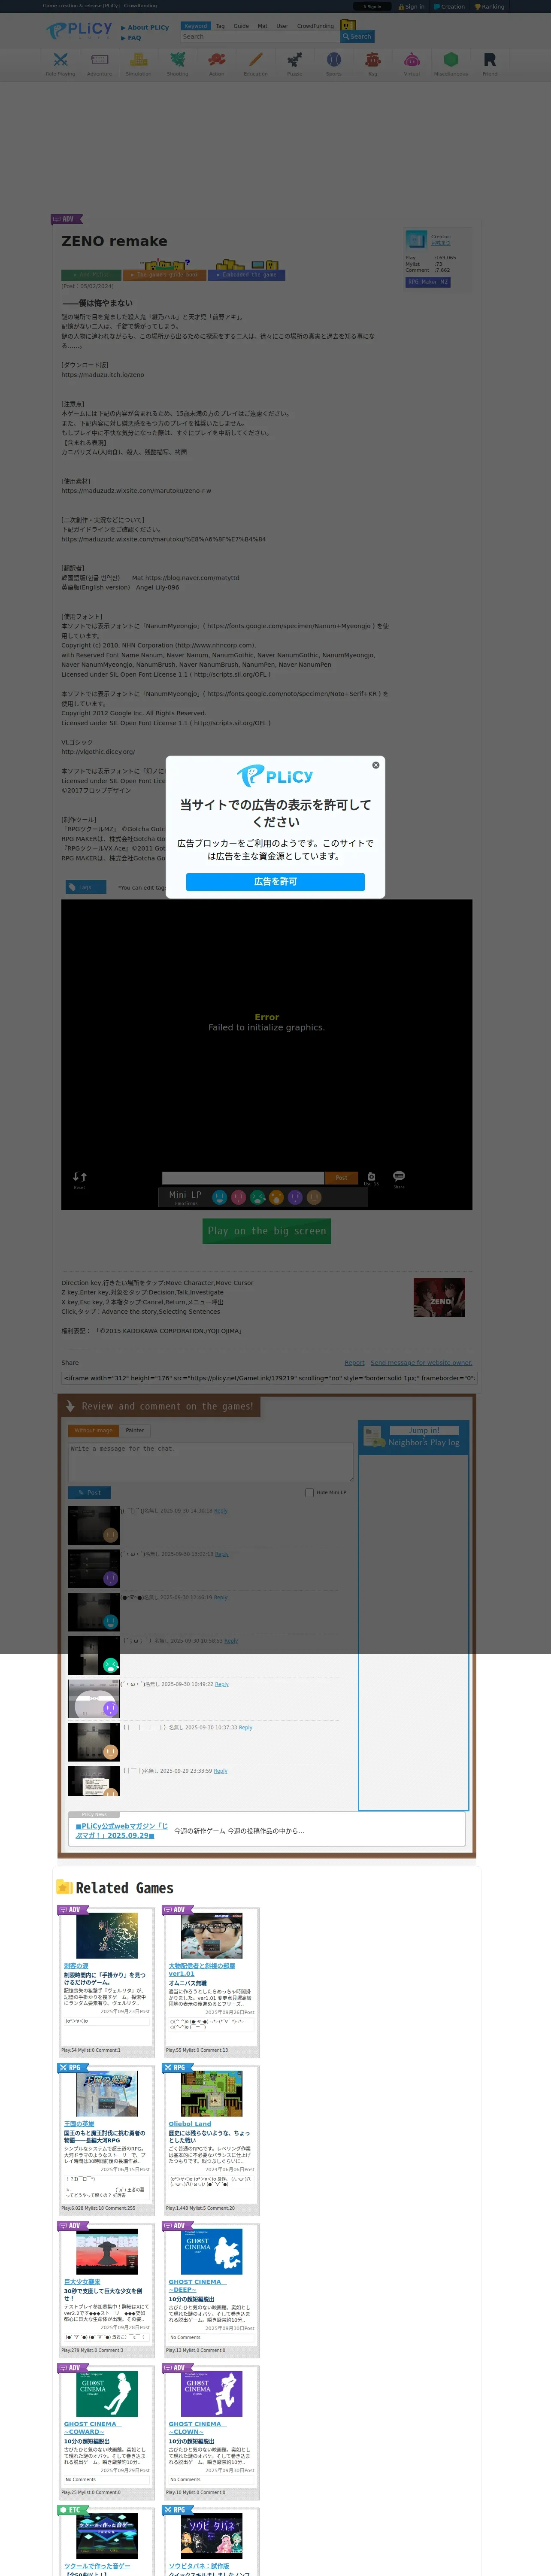Click Play on the big screen
The width and height of the screenshot is (551, 2576).
click(x=267, y=1231)
